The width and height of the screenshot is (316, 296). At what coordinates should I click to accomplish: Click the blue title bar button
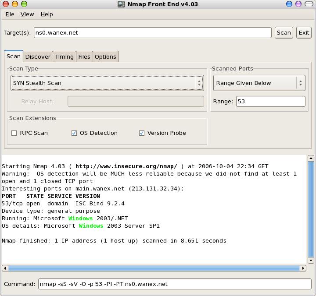(x=289, y=4)
